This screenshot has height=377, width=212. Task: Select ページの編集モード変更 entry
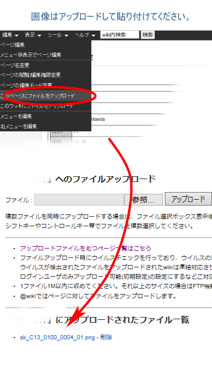point(45,85)
